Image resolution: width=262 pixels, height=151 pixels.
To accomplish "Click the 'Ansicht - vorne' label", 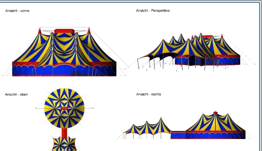I will click(17, 11).
